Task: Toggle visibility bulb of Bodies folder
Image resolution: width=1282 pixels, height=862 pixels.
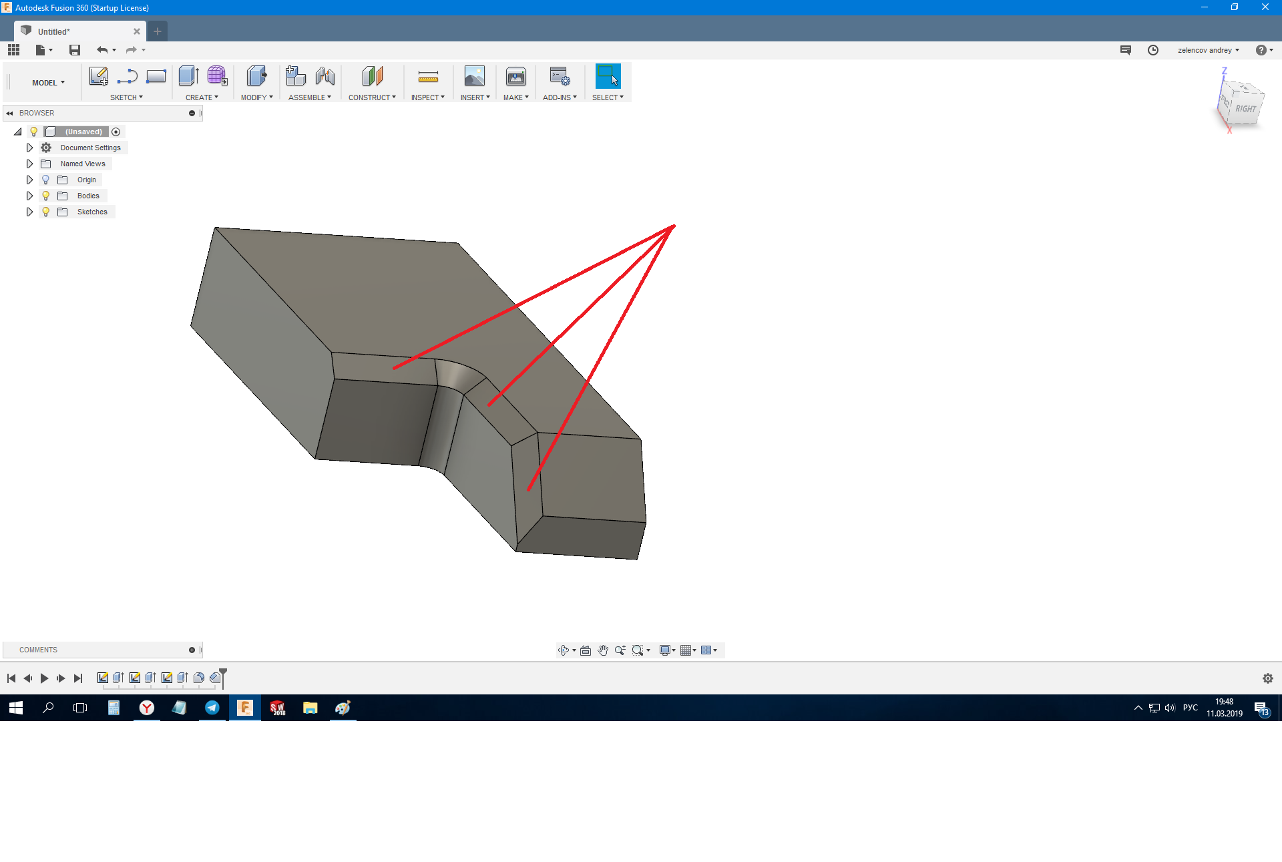Action: (45, 196)
